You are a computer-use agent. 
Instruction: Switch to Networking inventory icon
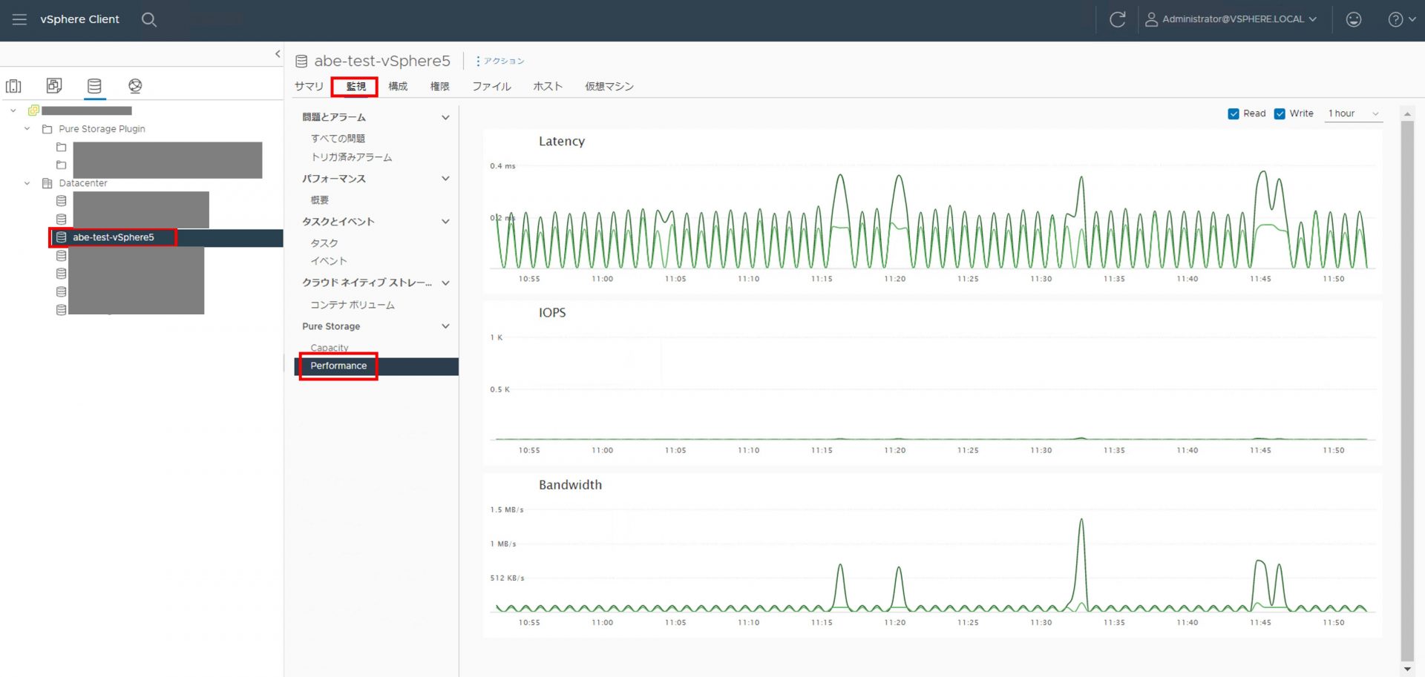coord(135,86)
